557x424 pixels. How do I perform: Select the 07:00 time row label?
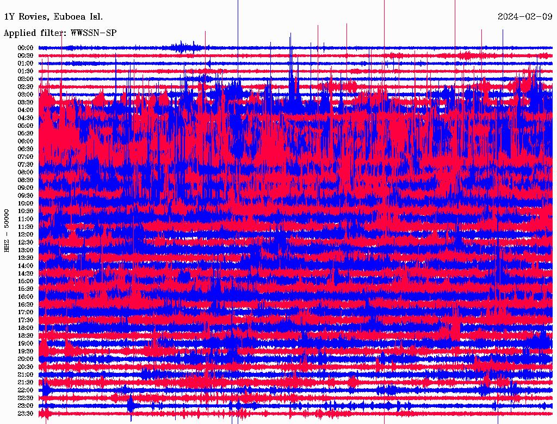26,157
